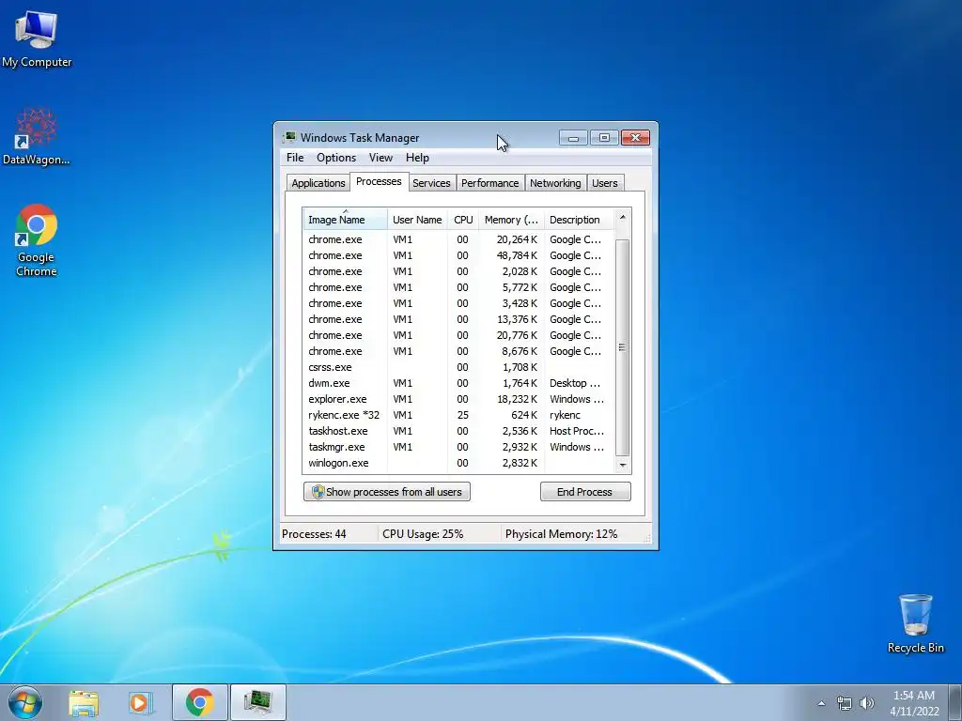Viewport: 962px width, 721px height.
Task: Select chrome.exe using 20,776 K
Action: pyautogui.click(x=458, y=335)
